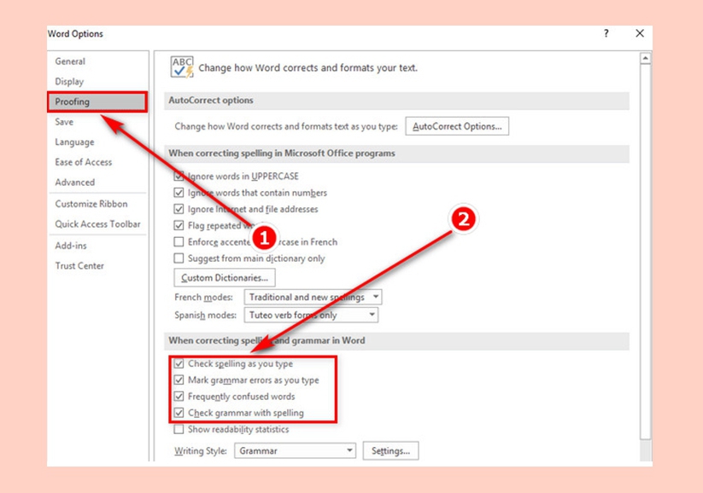Click the ABC checkmark proofing icon
Viewport: 703px width, 493px height.
pyautogui.click(x=182, y=67)
